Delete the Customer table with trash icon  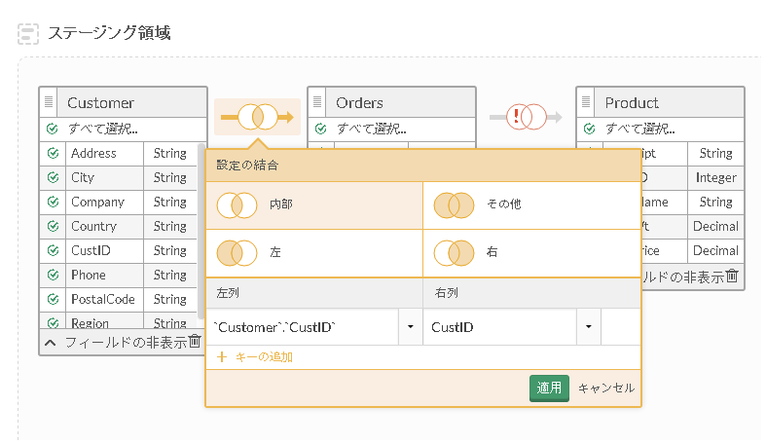coord(195,342)
